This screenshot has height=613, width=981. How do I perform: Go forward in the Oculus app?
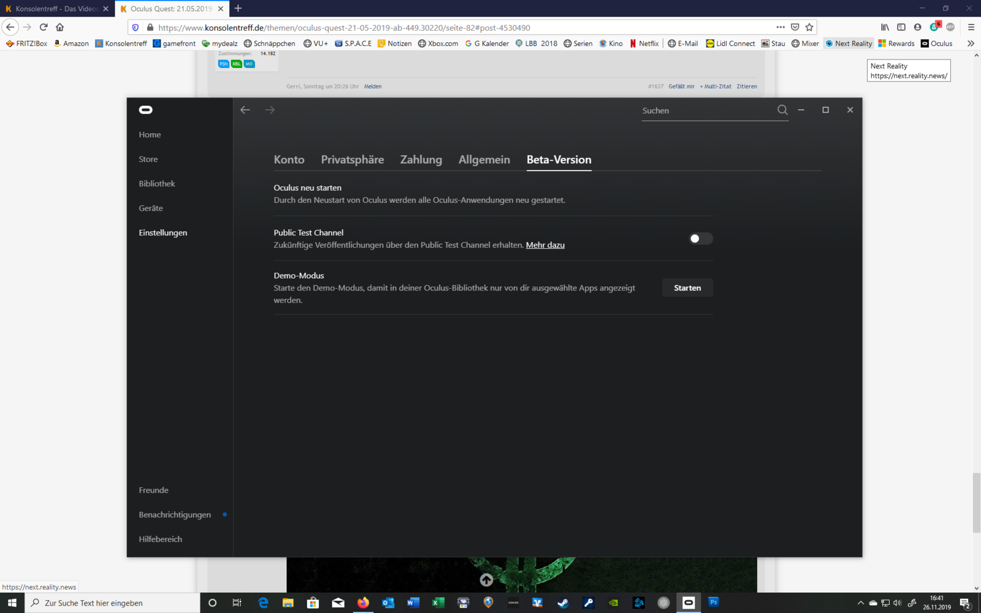coord(270,110)
